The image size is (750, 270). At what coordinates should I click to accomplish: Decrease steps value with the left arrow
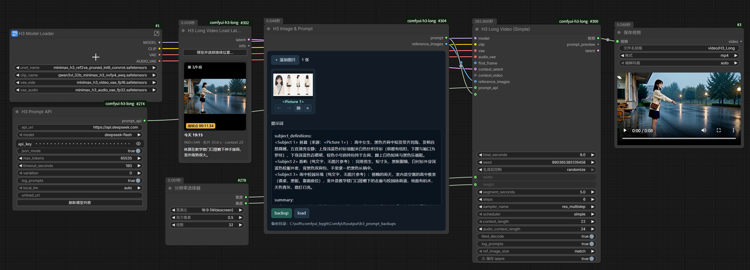coord(480,199)
